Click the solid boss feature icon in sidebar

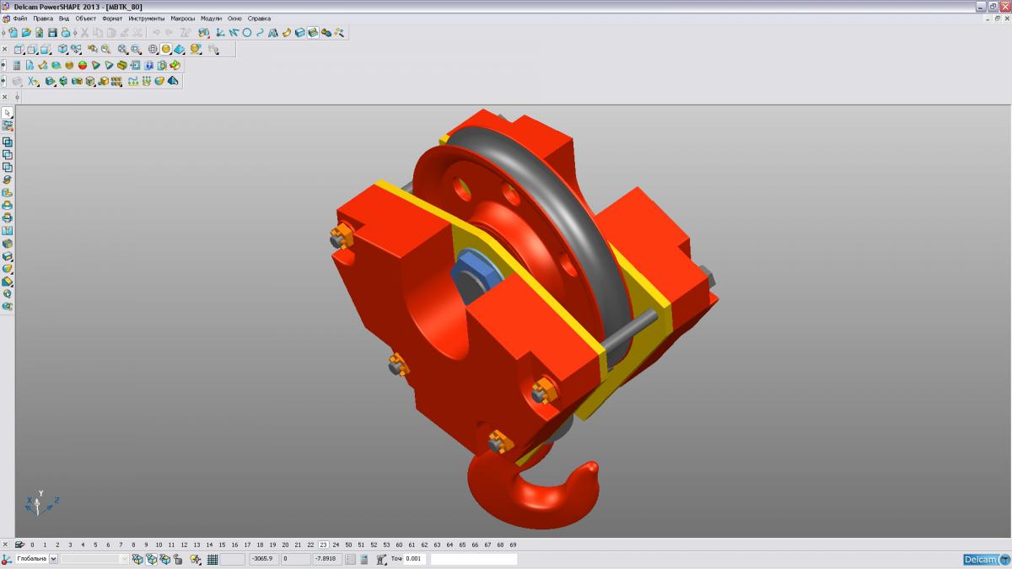coord(8,205)
